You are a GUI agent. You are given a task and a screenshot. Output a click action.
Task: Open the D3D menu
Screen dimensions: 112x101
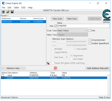pos(23,7)
